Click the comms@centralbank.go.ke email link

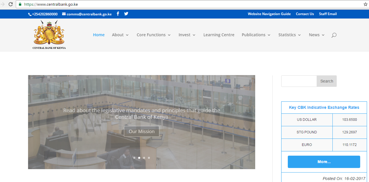(89, 14)
